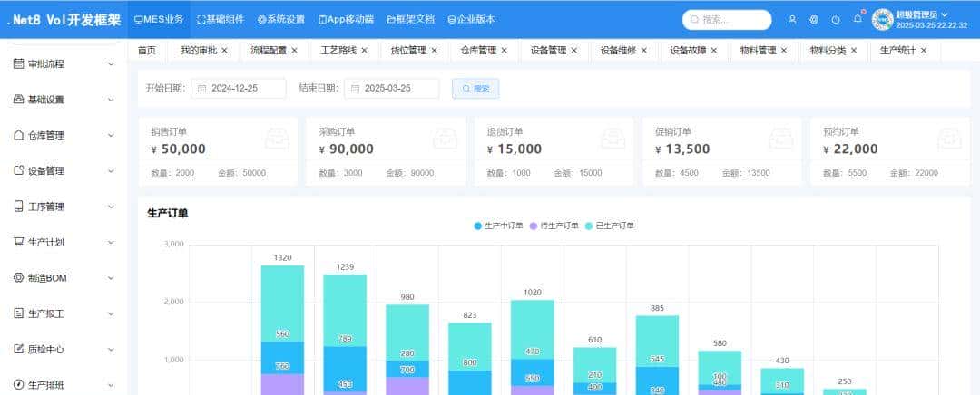Close the 设备管理 tab

(x=573, y=50)
